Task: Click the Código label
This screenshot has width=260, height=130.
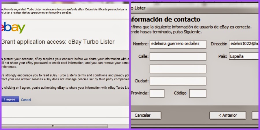Action: click(180, 93)
